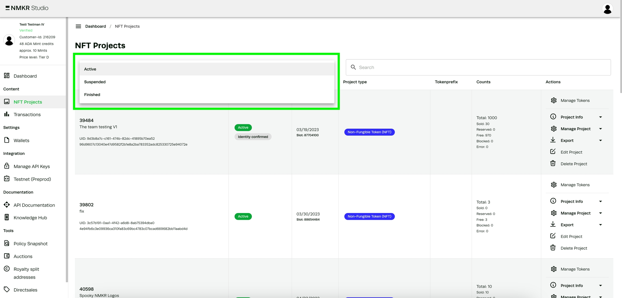Open the Auctions tool
The image size is (622, 298).
[23, 256]
